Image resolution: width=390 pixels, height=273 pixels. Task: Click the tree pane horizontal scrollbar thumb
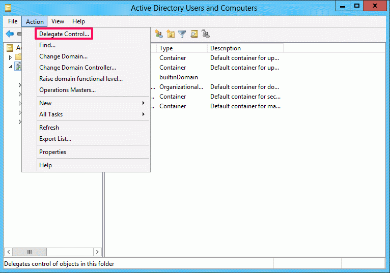30,252
